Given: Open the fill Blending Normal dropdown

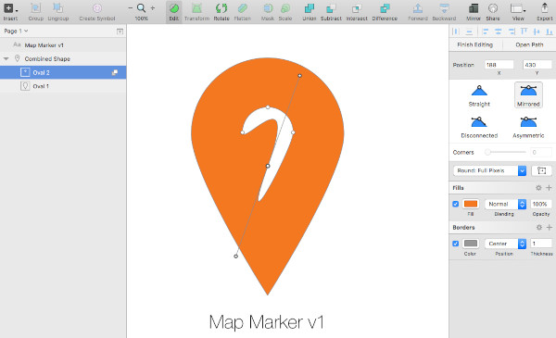Looking at the screenshot, I should click(505, 204).
